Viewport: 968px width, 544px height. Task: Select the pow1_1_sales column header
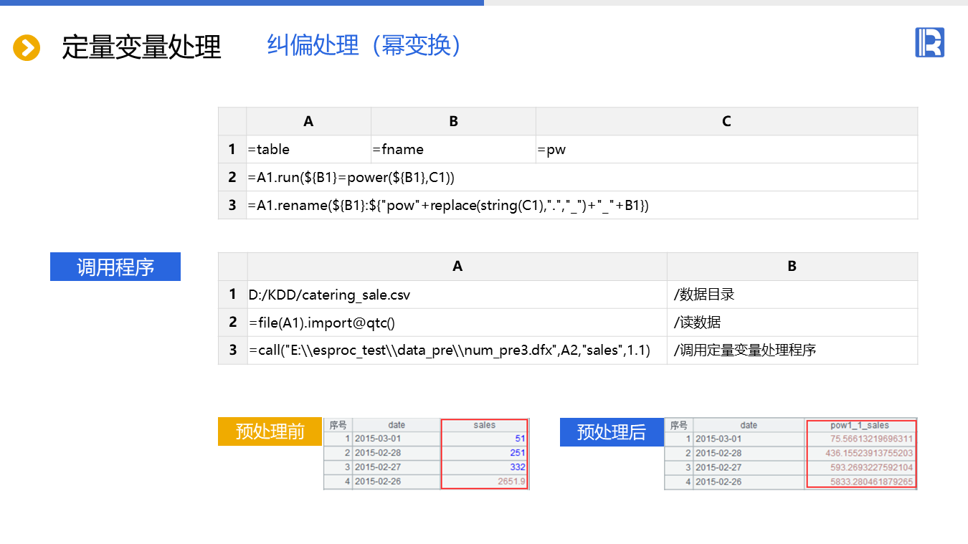pos(860,425)
